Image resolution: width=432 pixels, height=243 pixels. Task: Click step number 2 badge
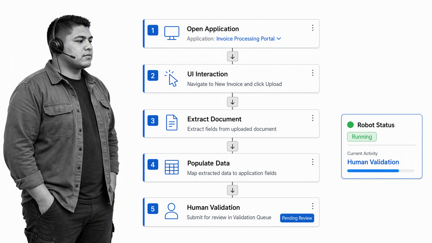tap(153, 76)
